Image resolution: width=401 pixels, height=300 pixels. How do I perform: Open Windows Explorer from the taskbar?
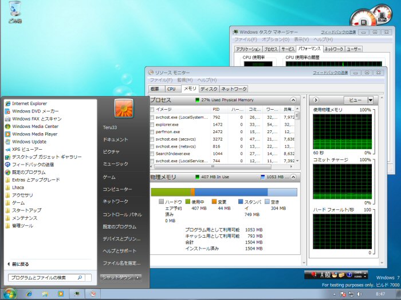(45, 294)
